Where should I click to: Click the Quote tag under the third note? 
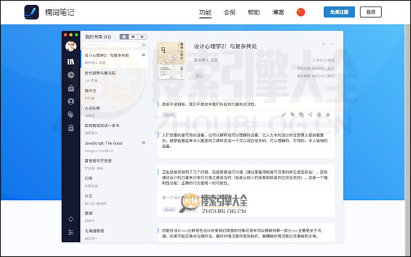[x=169, y=209]
